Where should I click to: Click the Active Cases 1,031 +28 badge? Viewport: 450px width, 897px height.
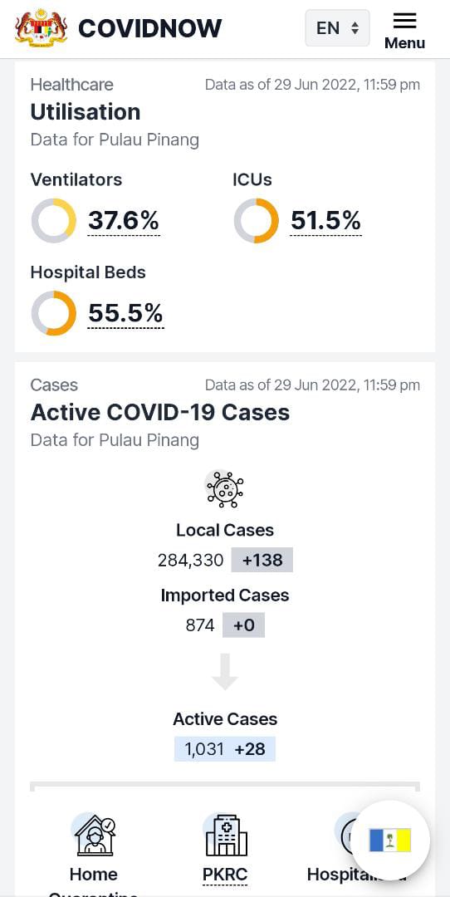[225, 749]
